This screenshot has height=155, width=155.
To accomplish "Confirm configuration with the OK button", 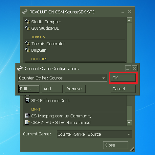I will 123,78.
